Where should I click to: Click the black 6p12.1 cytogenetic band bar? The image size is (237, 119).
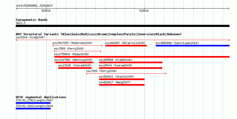coord(122,26)
